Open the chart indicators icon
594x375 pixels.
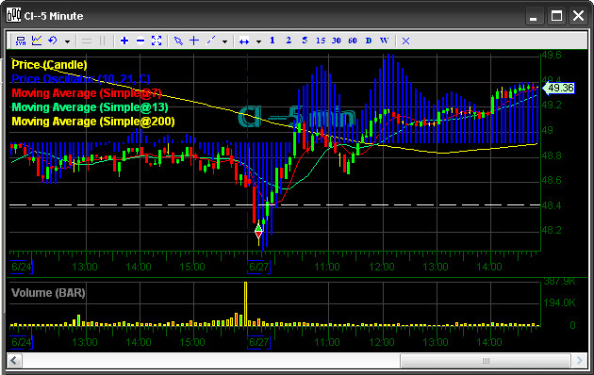click(37, 41)
